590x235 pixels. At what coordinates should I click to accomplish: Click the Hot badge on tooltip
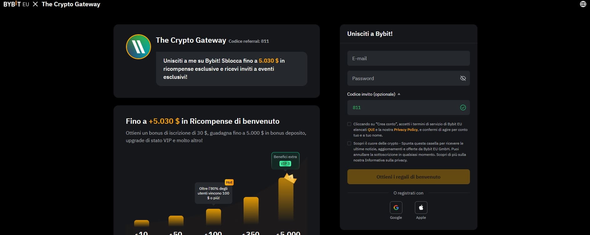[x=229, y=182]
